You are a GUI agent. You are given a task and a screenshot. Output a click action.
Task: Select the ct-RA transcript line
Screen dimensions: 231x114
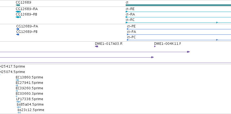(x=178, y=17)
